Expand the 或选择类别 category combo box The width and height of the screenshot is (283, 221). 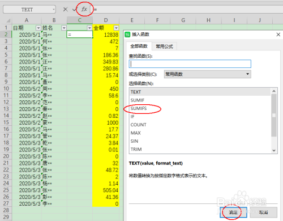coord(208,74)
